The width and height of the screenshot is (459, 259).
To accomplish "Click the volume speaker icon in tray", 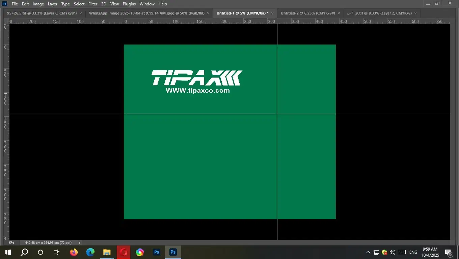I will pos(392,252).
